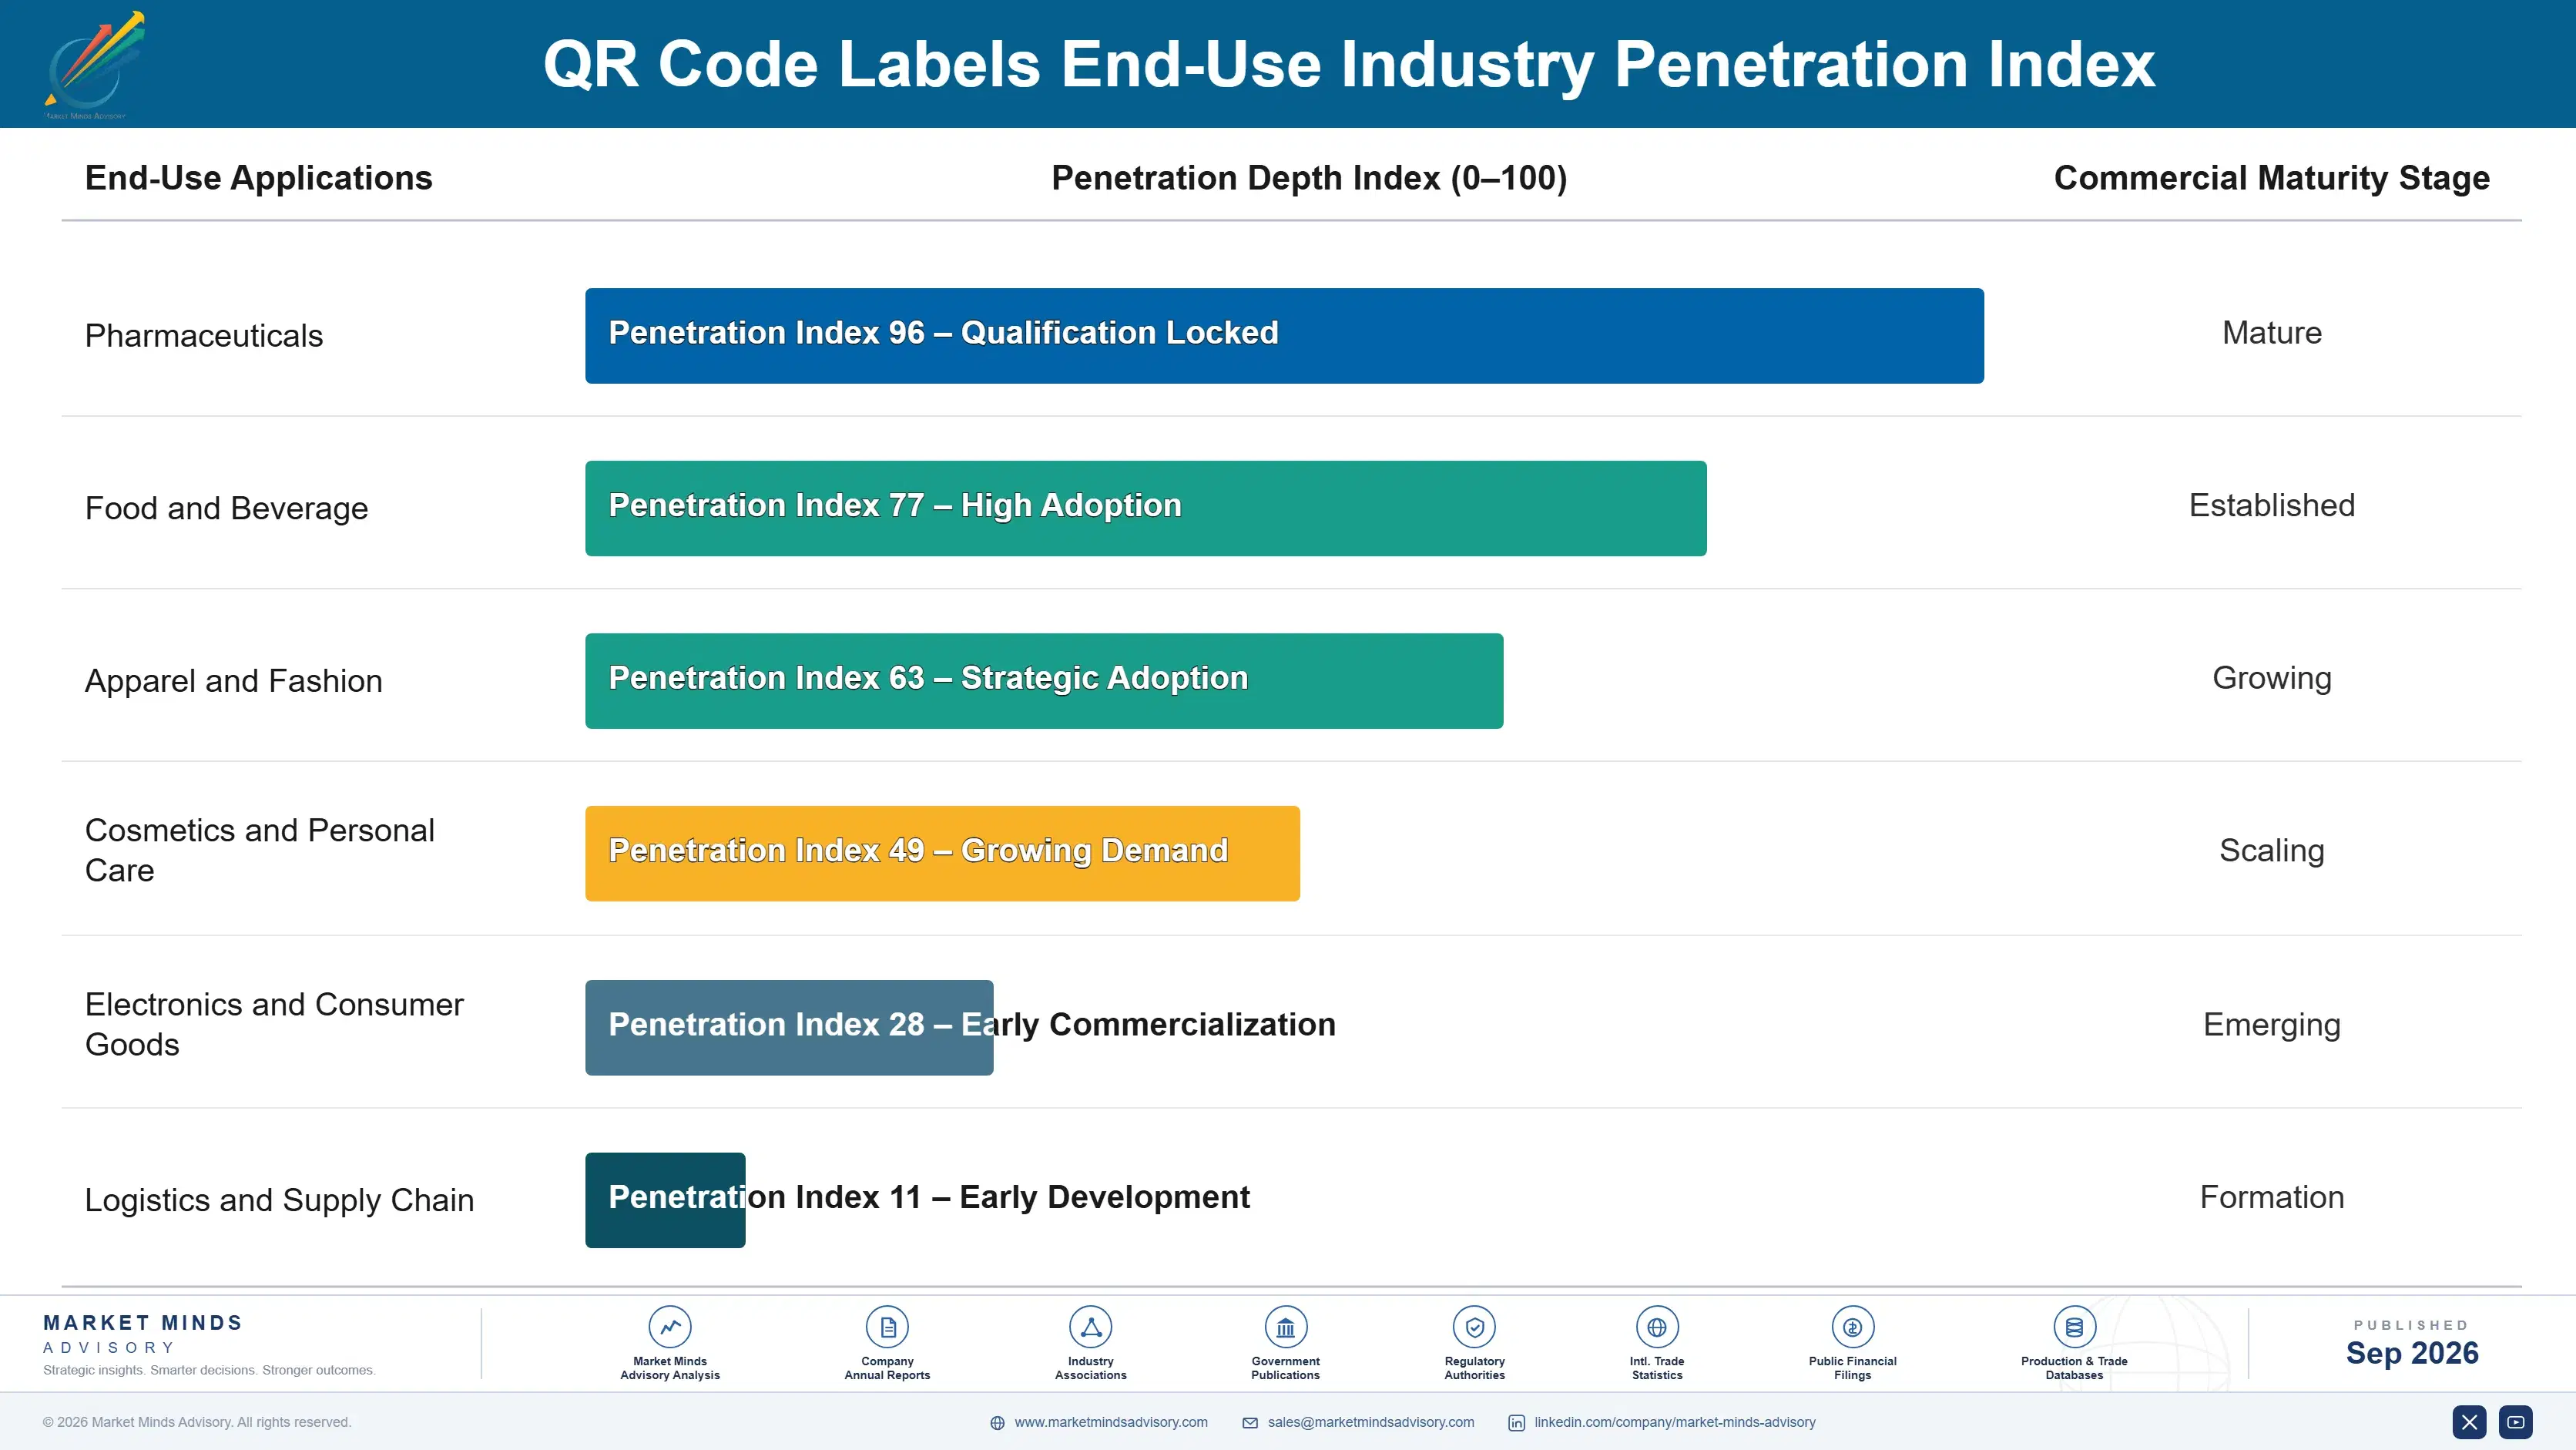The height and width of the screenshot is (1450, 2576).
Task: Click the Commercial Maturity Stage column header
Action: pyautogui.click(x=2272, y=178)
